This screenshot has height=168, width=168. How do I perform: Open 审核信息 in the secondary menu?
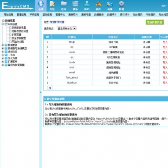pos(34,15)
